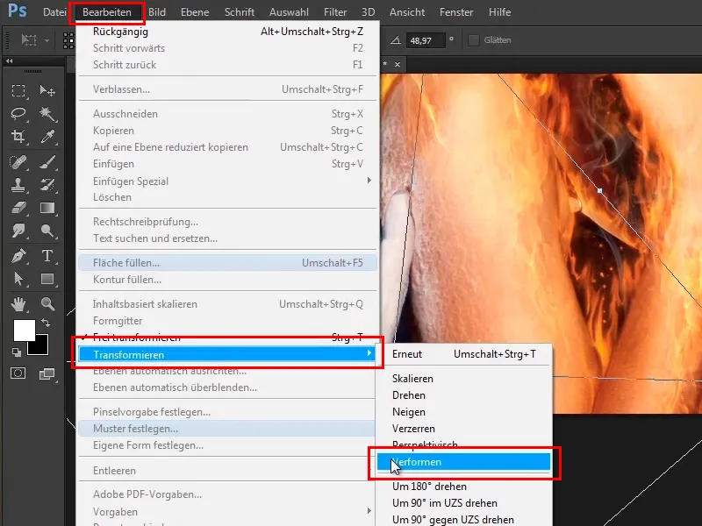Viewport: 702px width, 526px height.
Task: Edit the rotation angle field 48,97
Action: click(x=426, y=40)
